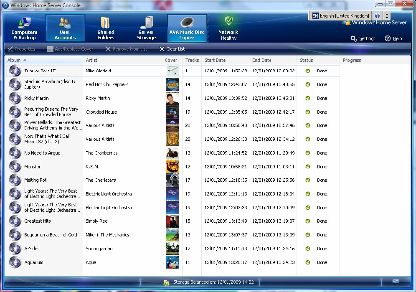This screenshot has width=416, height=292.
Task: Click the green status icon for Melting Pot
Action: click(308, 180)
